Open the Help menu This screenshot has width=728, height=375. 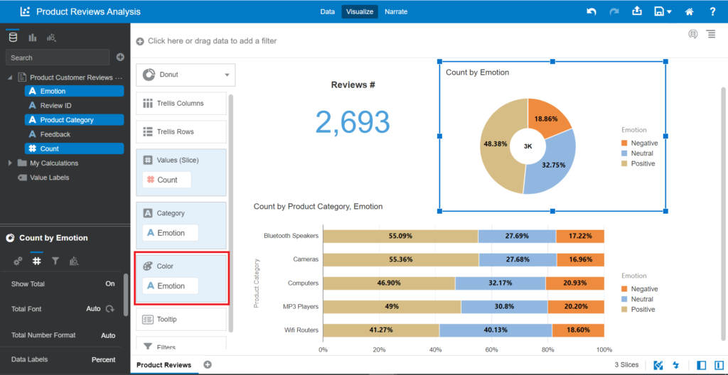coord(712,11)
